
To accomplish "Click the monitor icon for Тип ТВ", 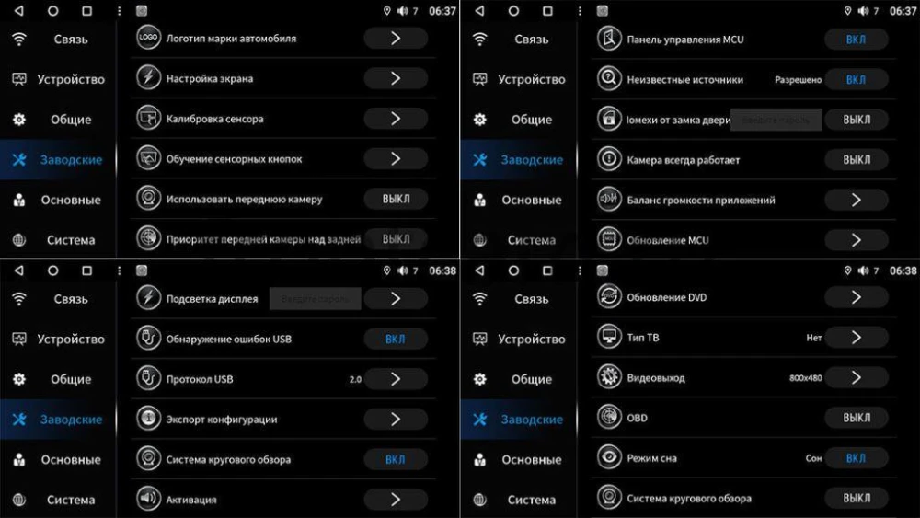I will point(609,337).
